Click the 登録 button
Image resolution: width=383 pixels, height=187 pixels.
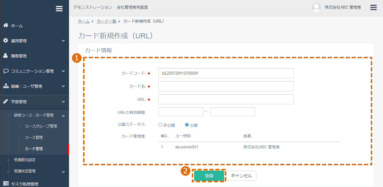209,176
